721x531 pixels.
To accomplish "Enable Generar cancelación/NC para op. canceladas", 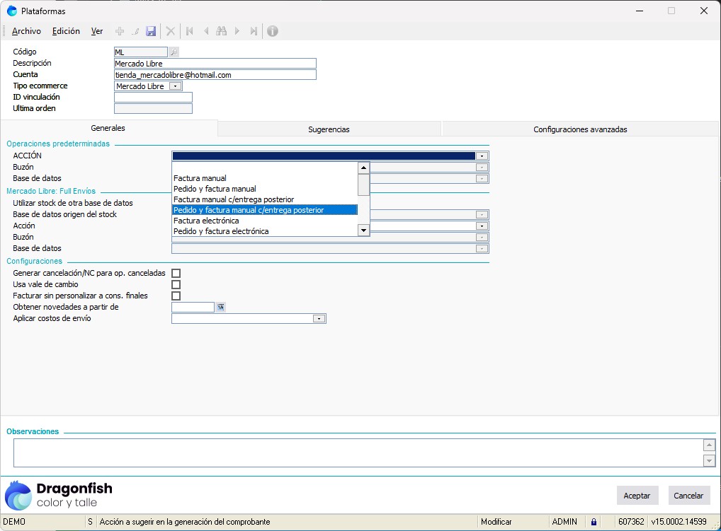I will (x=176, y=273).
